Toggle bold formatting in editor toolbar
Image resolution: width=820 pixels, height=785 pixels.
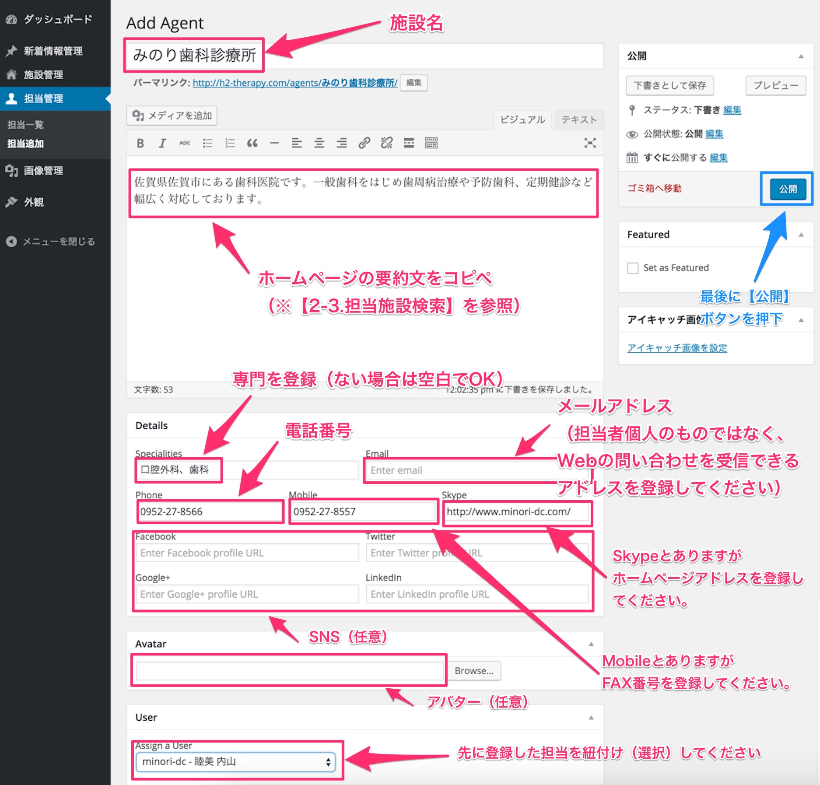tap(140, 143)
